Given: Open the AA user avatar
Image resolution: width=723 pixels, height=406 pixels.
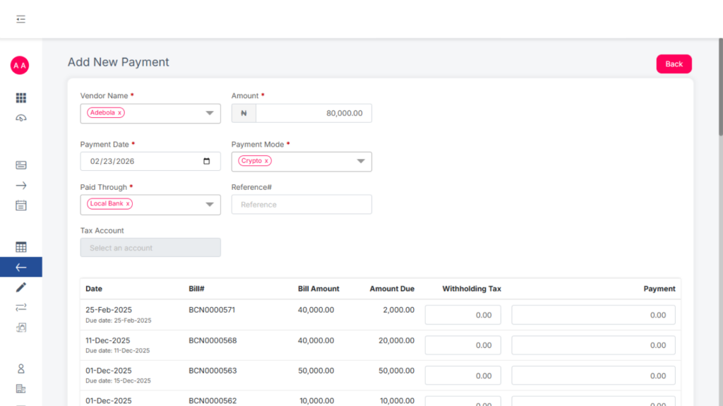Looking at the screenshot, I should (20, 66).
